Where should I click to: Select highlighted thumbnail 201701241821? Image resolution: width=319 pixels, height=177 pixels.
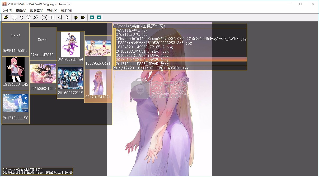click(98, 86)
